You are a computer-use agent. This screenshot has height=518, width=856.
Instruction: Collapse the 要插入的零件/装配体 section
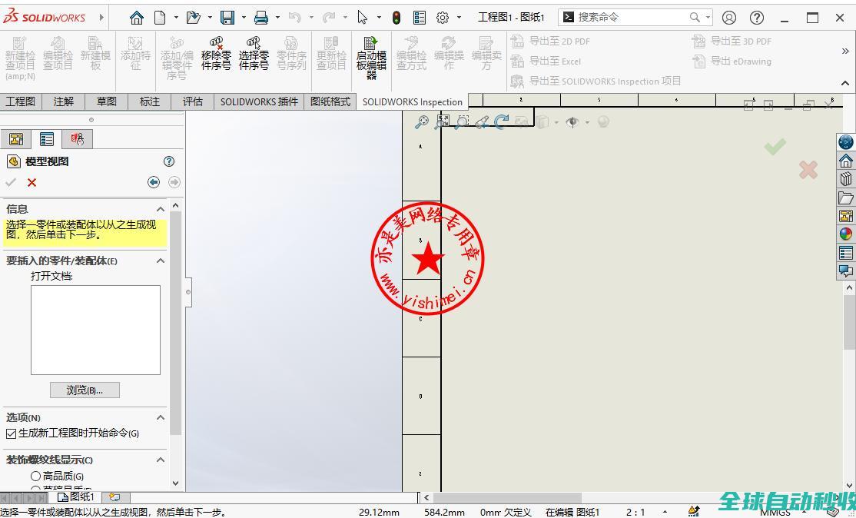point(161,261)
